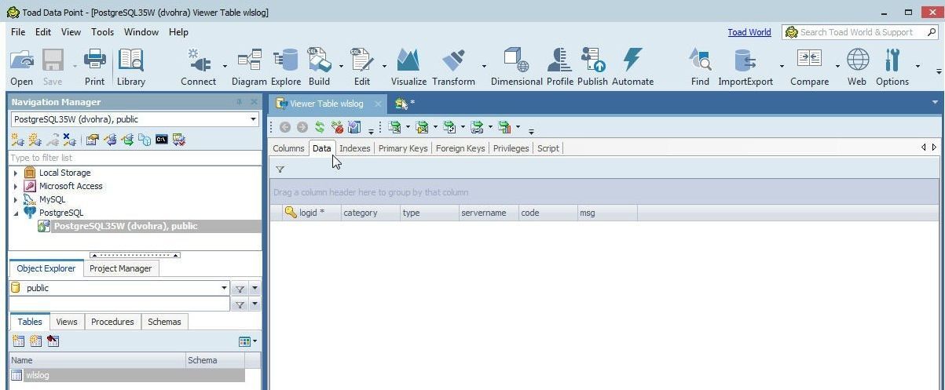This screenshot has height=390, width=945.
Task: Open the Library from the toolbar
Action: pos(130,67)
